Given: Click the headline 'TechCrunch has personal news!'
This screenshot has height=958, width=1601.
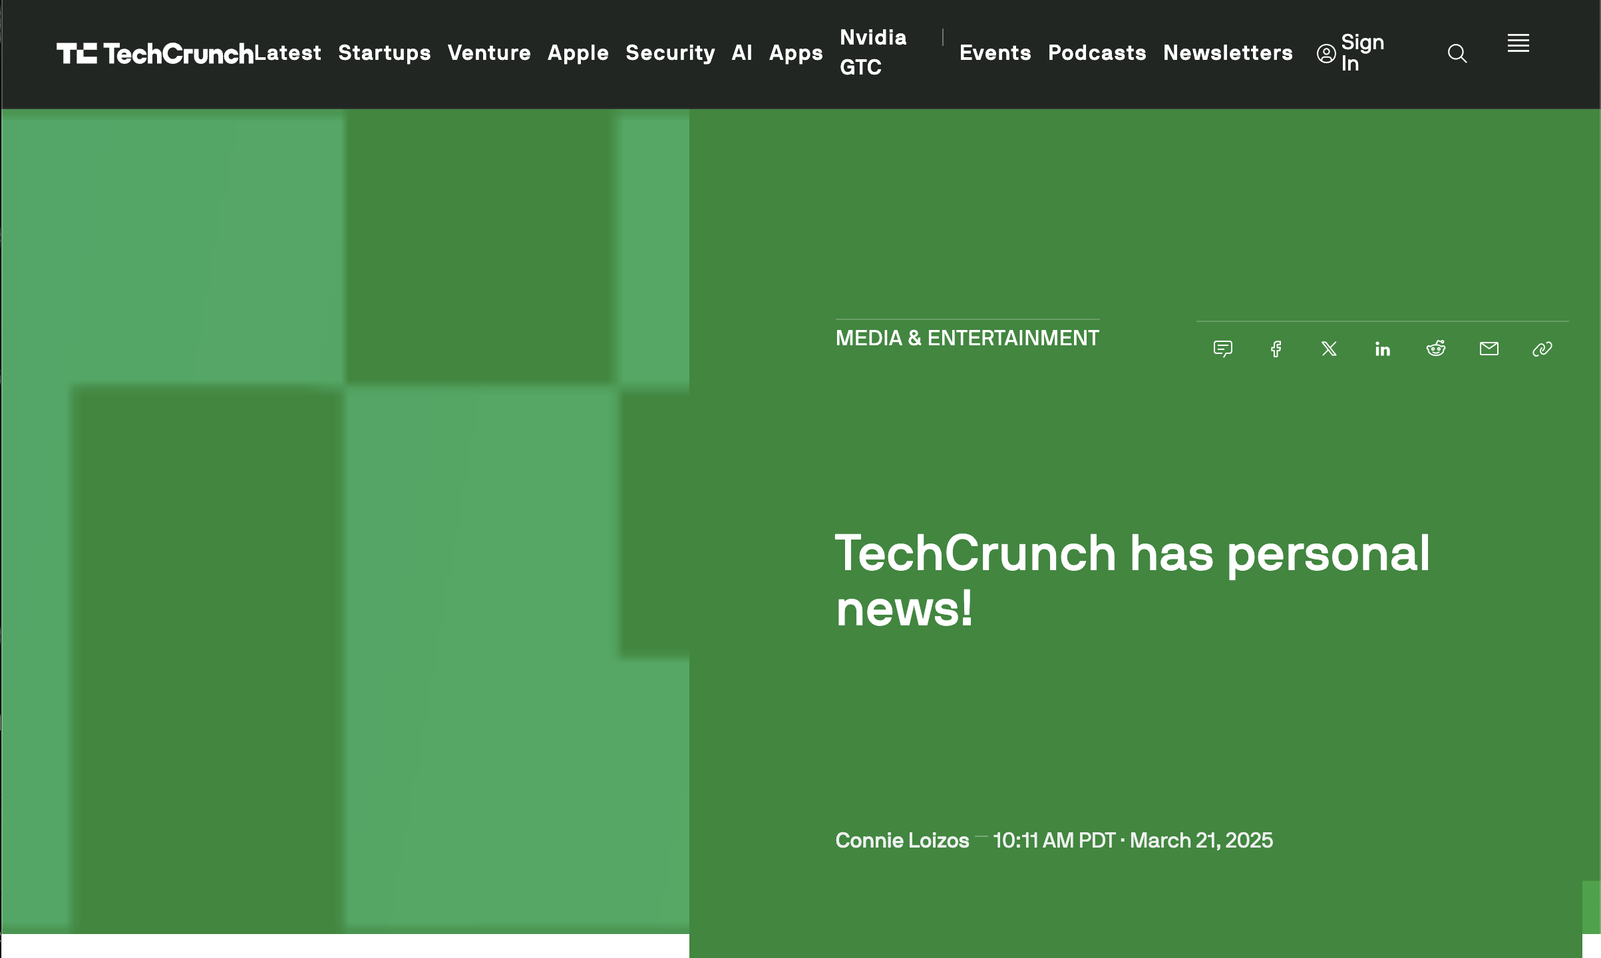Looking at the screenshot, I should (x=1133, y=580).
